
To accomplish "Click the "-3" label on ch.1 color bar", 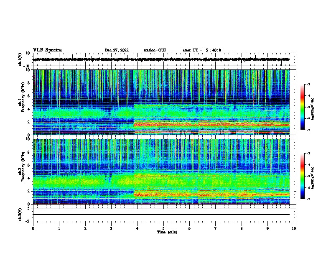I will [x=308, y=84].
